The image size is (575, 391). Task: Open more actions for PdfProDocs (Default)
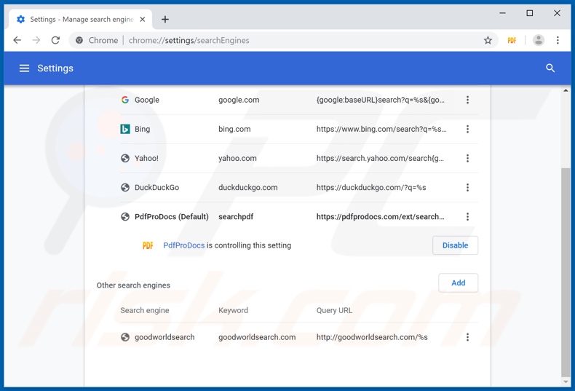tap(467, 217)
